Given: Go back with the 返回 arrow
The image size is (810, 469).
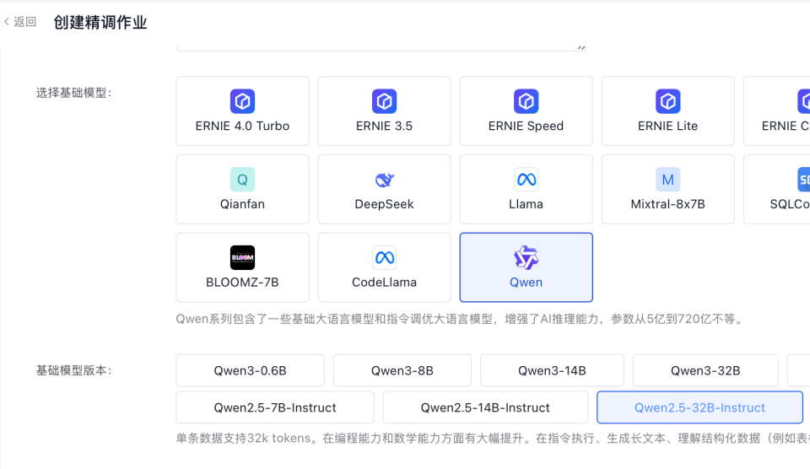Looking at the screenshot, I should pyautogui.click(x=7, y=22).
